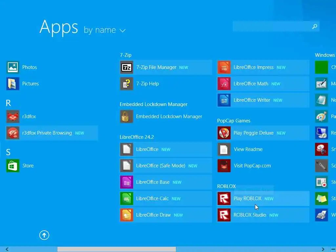Image resolution: width=336 pixels, height=252 pixels.
Task: Open the Notepad icon
Action: pyautogui.click(x=322, y=100)
